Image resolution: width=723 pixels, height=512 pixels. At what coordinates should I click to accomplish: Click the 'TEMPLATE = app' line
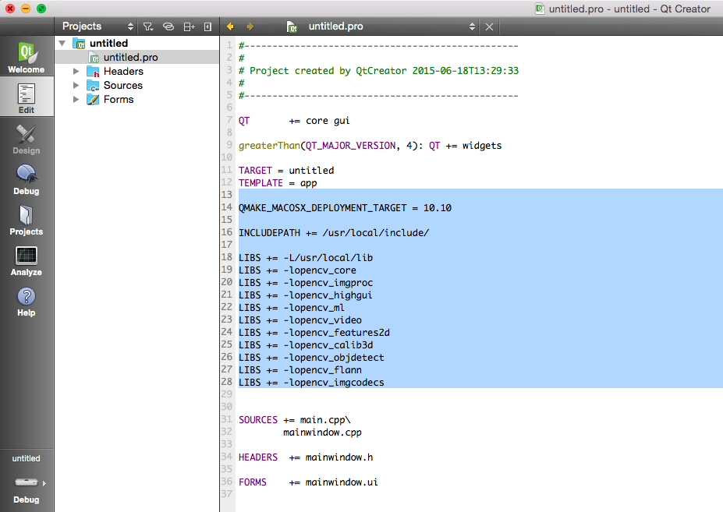(x=278, y=183)
